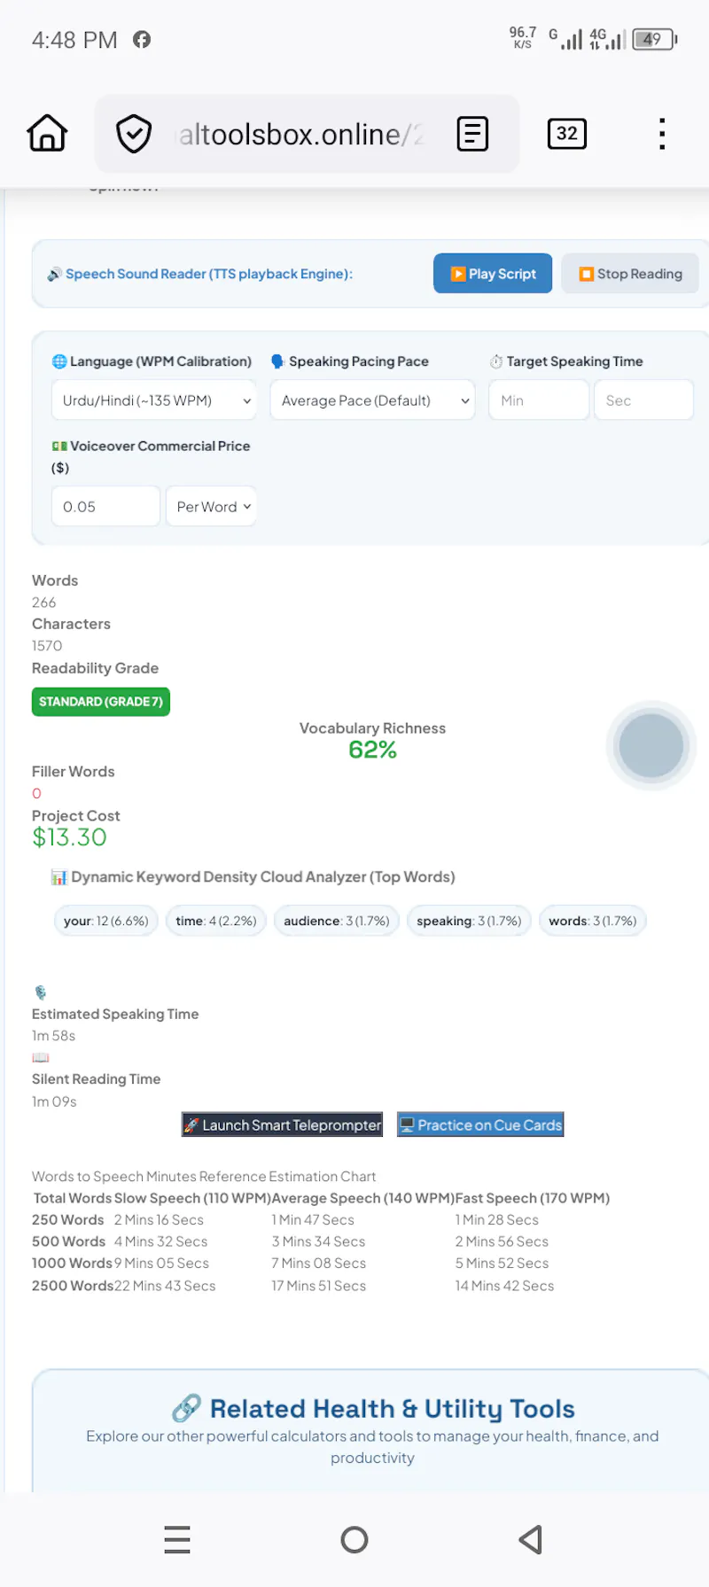Tap the microphone icon above Estimated Speaking Time
709x1587 pixels.
pyautogui.click(x=40, y=992)
